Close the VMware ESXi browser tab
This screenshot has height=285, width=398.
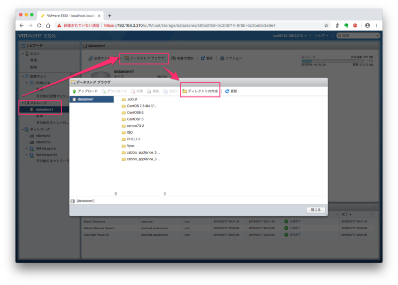pos(99,16)
